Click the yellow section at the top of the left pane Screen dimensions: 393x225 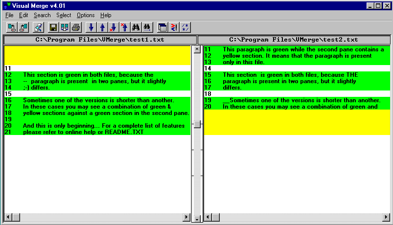pyautogui.click(x=97, y=55)
